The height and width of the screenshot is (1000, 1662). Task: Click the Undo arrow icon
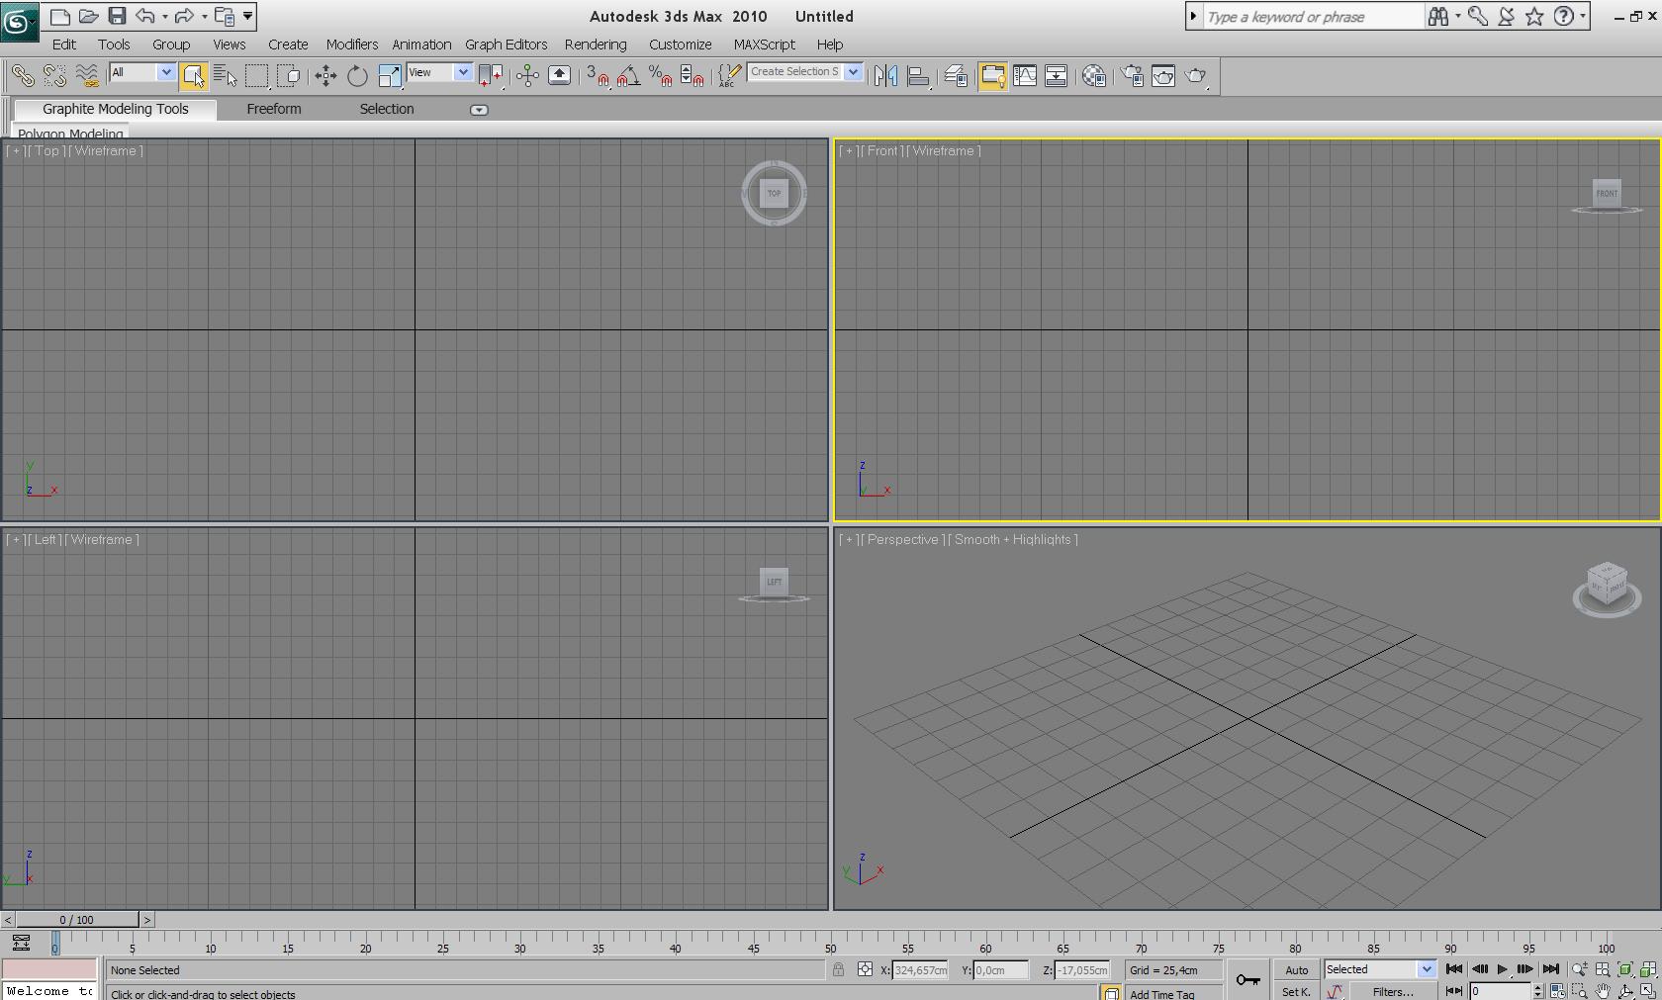[x=145, y=16]
